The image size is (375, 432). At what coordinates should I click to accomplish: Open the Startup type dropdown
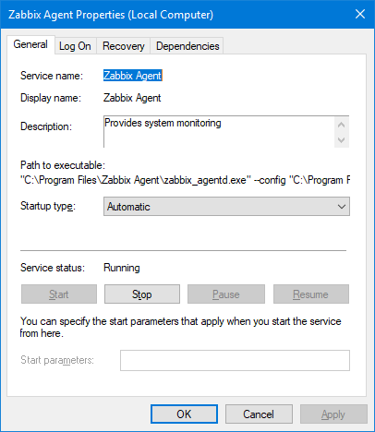(226, 207)
